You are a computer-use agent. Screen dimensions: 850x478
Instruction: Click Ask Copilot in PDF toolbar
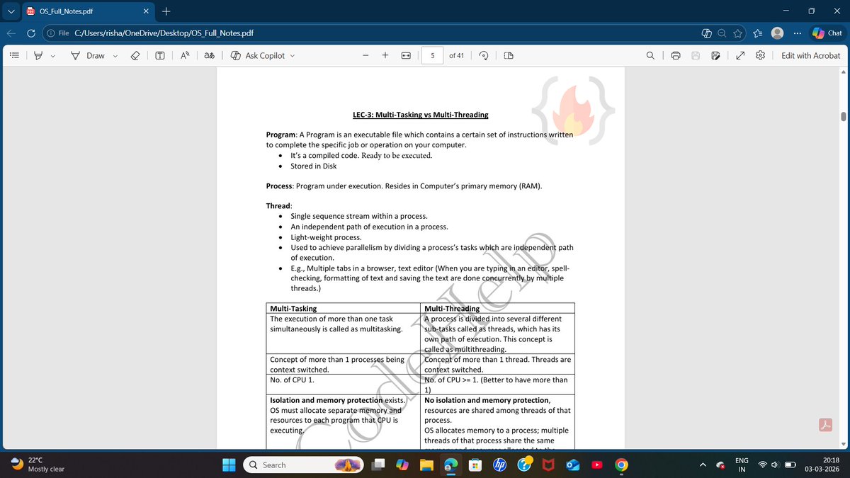pyautogui.click(x=257, y=55)
